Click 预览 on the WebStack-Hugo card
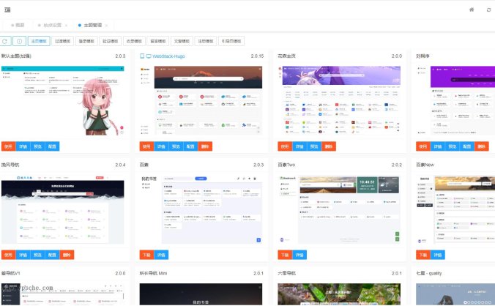Viewport: 495px width, 306px height. 176,146
